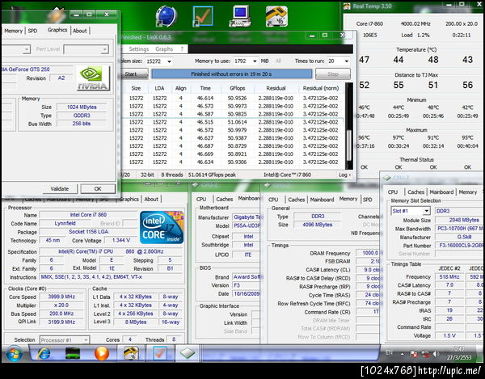
Task: Select the Memory tab in CPU-Z Graphics window
Action: point(13,31)
